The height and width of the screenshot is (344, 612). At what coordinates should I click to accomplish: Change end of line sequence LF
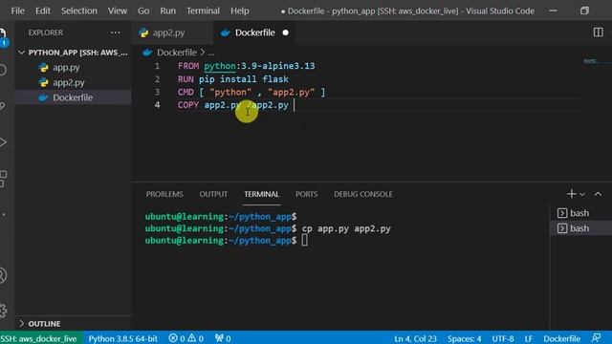click(529, 338)
